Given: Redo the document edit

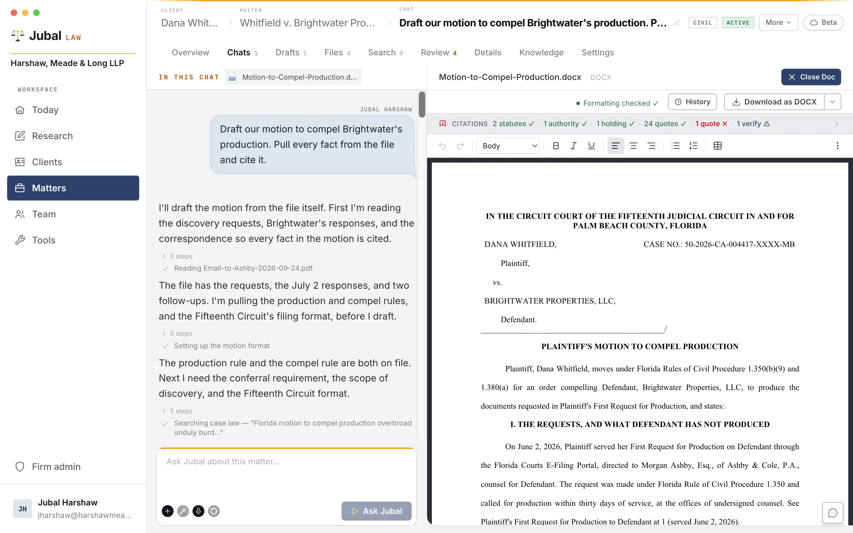Looking at the screenshot, I should point(460,146).
